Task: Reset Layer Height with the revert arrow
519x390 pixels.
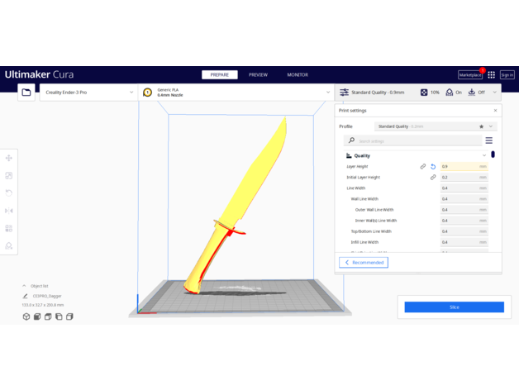Action: [x=433, y=167]
